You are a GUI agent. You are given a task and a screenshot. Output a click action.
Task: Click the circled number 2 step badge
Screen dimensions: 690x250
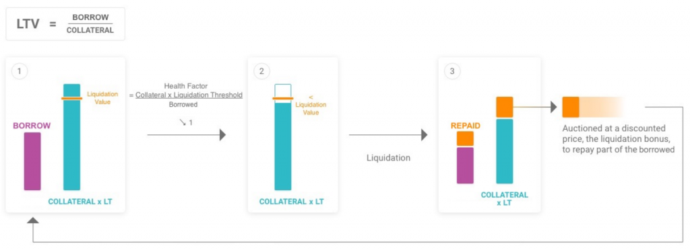(261, 72)
